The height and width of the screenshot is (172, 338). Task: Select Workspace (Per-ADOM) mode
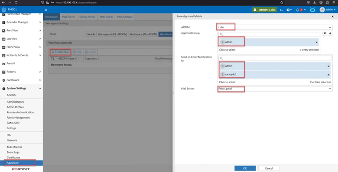tap(143, 34)
